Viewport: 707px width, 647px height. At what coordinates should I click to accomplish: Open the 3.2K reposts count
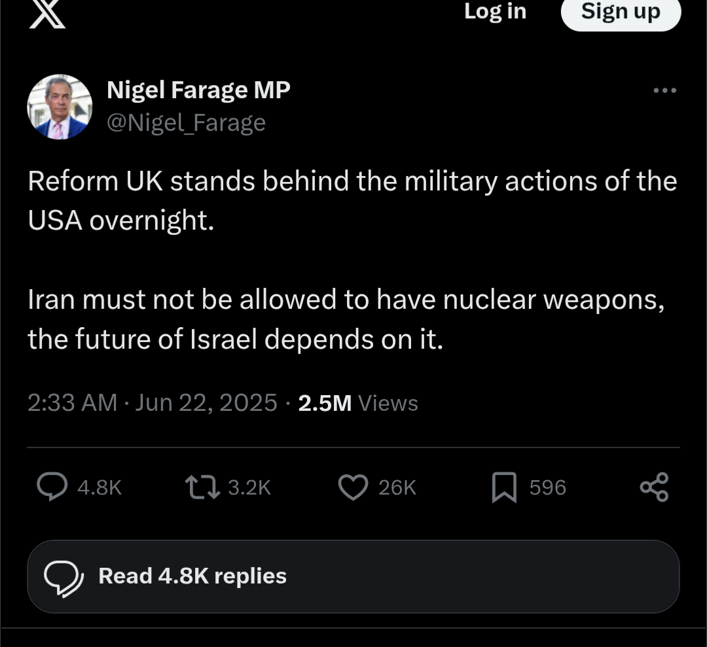click(249, 487)
